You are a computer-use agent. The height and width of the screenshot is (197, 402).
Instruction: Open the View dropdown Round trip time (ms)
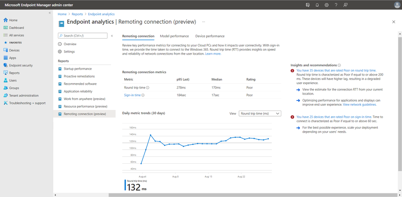pos(260,113)
